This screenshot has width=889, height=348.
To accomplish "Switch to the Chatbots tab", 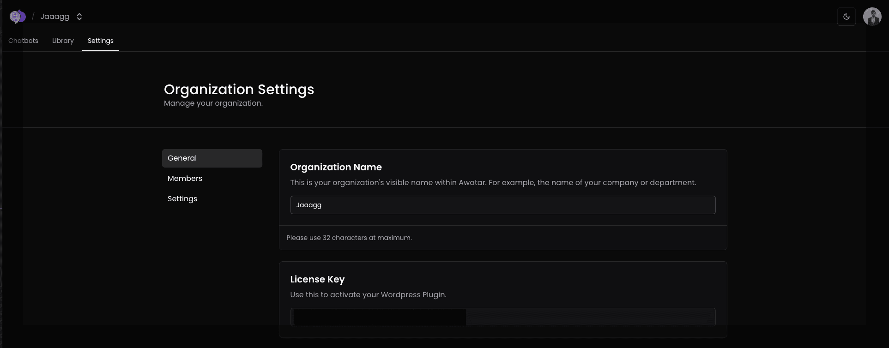I will [x=23, y=41].
